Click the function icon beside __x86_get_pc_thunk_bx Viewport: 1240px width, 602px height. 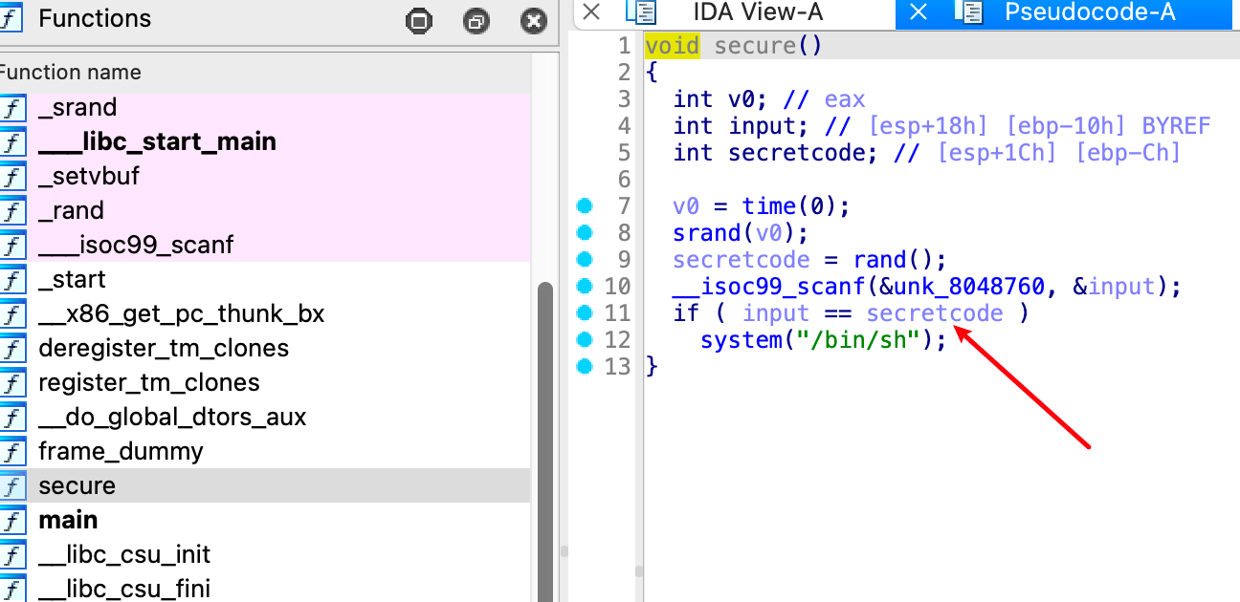click(13, 314)
